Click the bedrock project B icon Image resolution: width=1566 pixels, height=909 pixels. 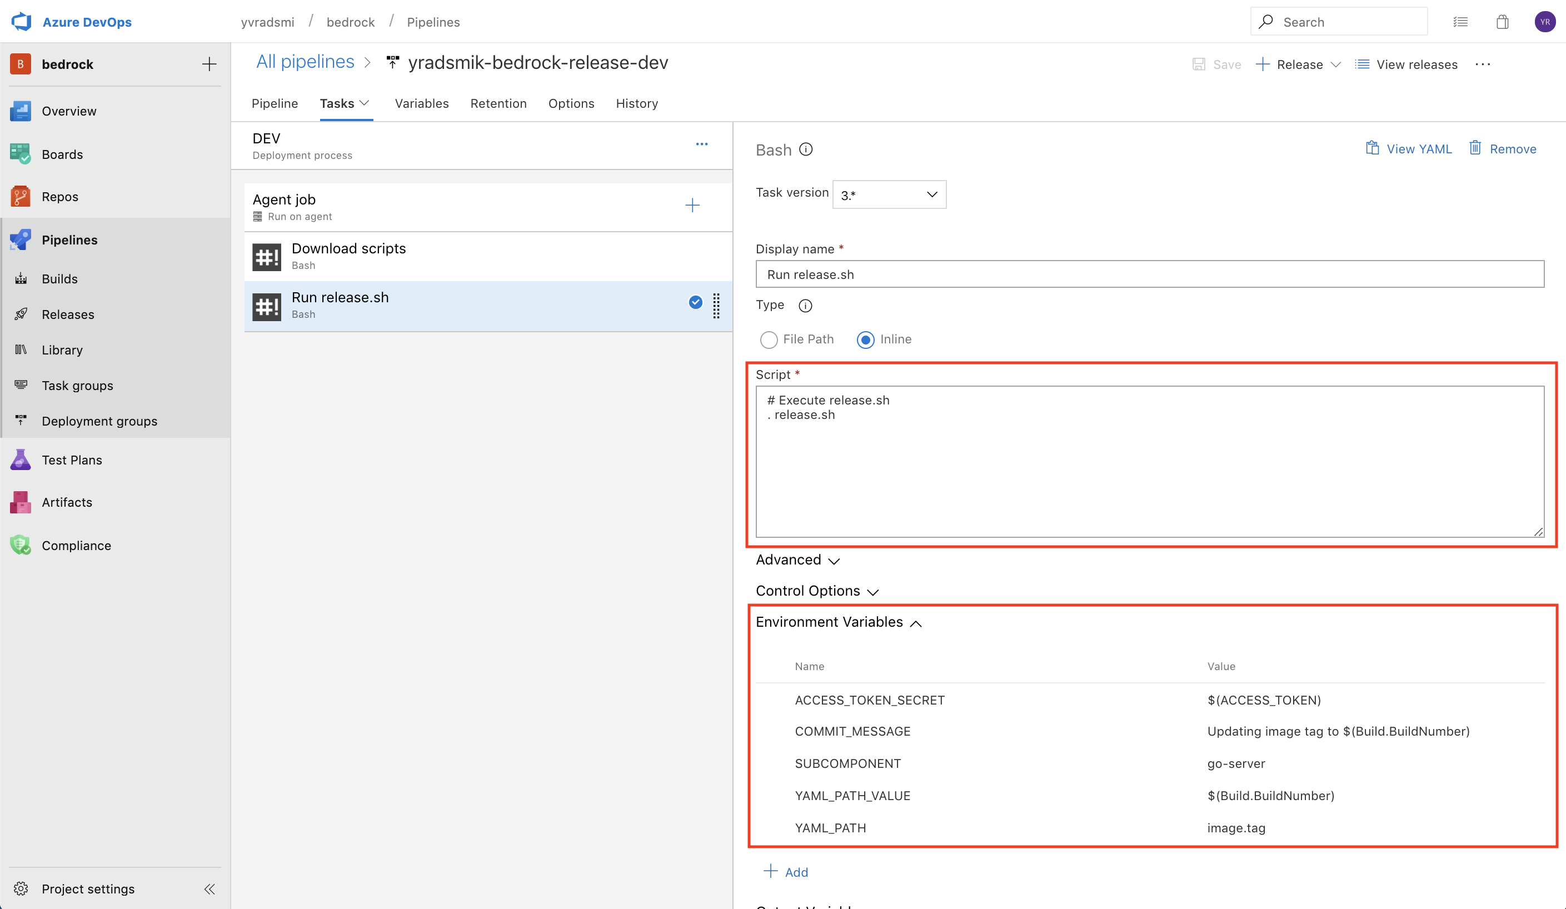21,64
